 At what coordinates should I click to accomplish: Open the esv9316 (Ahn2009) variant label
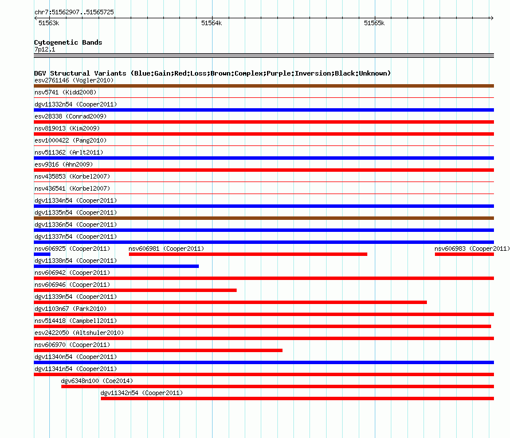[x=64, y=164]
